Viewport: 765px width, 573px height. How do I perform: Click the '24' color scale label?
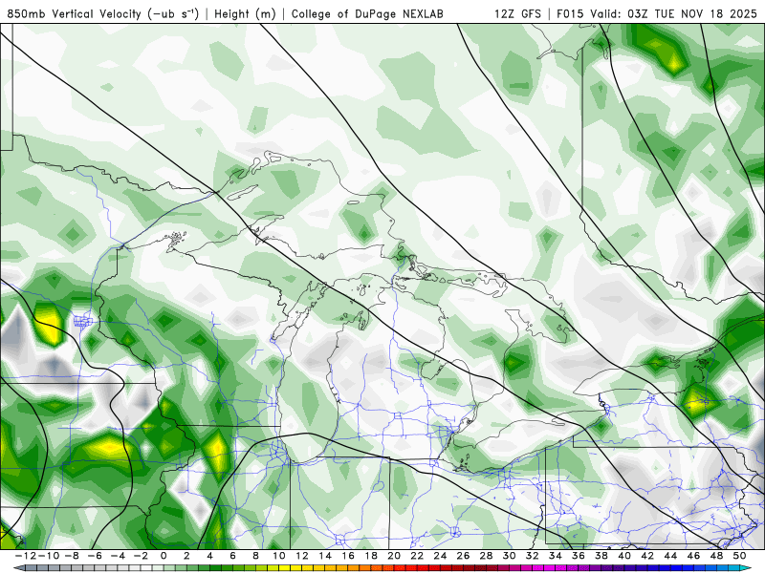[x=440, y=556]
